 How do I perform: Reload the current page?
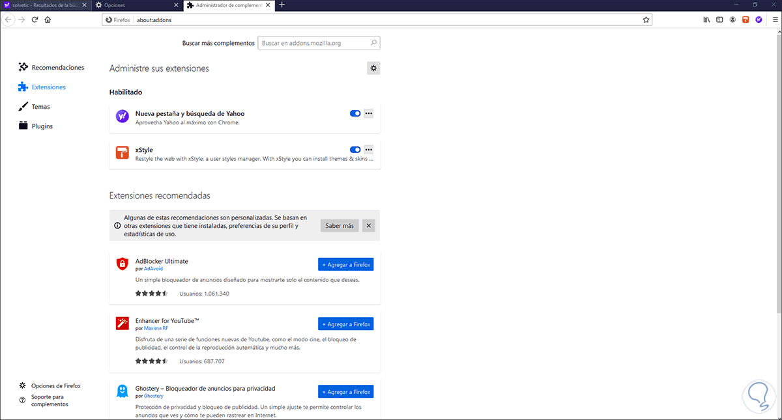[35, 20]
